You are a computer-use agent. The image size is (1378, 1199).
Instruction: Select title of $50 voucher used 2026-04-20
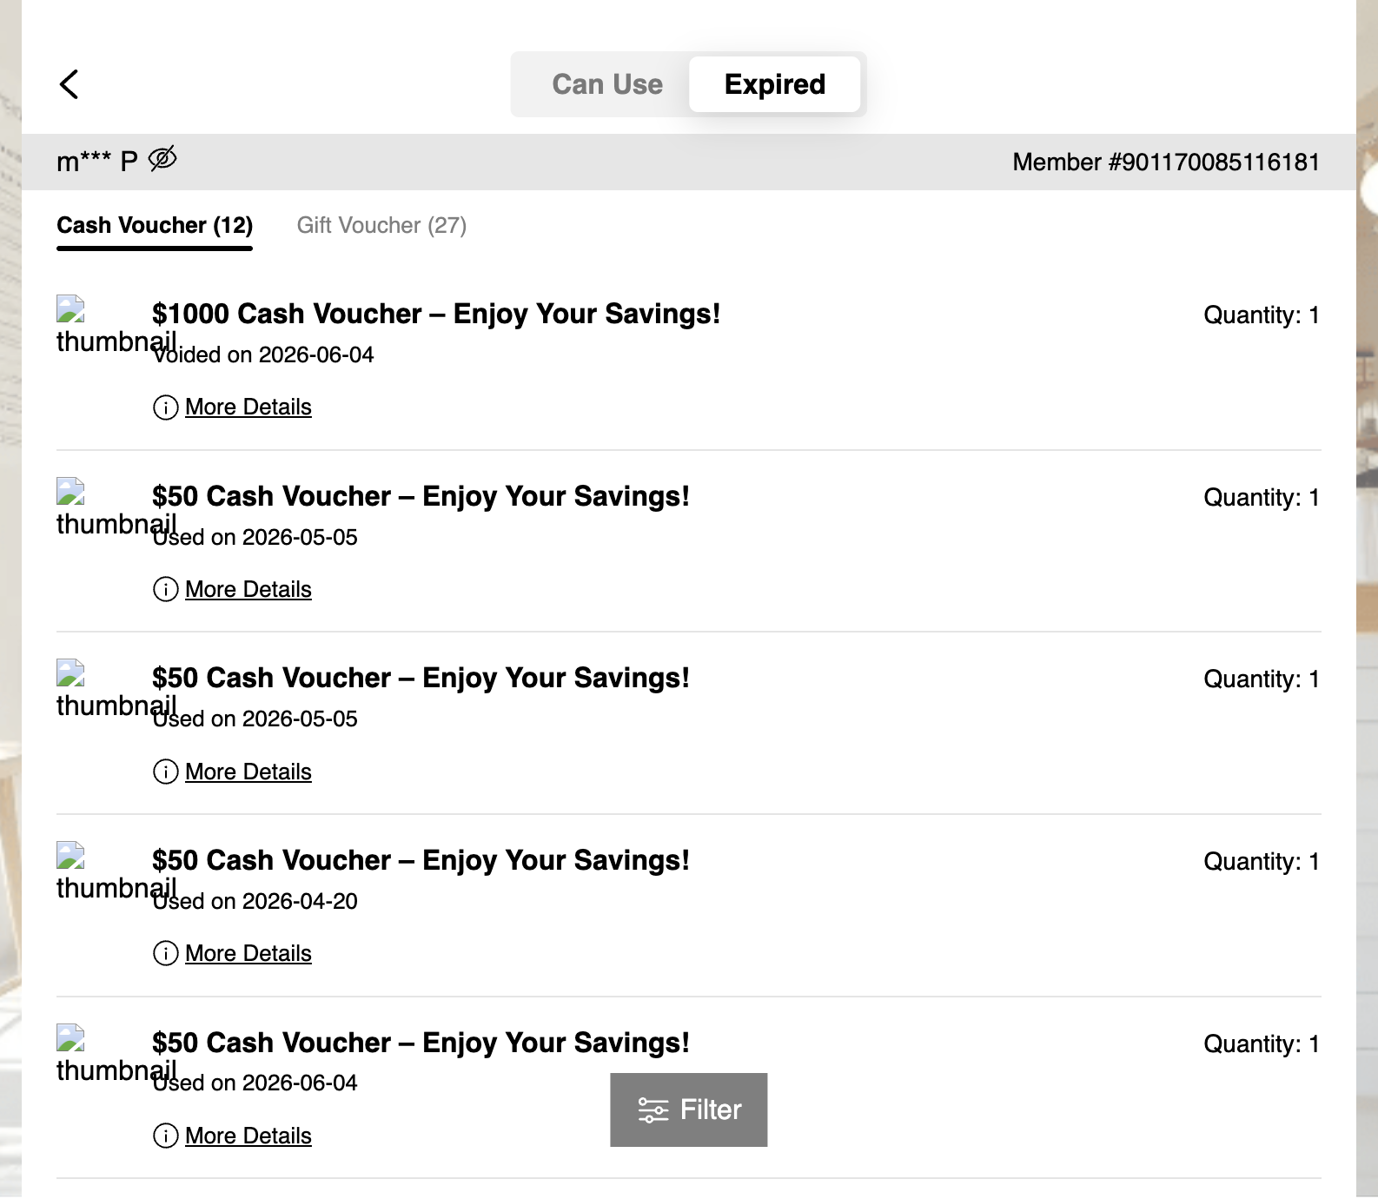pyautogui.click(x=421, y=860)
